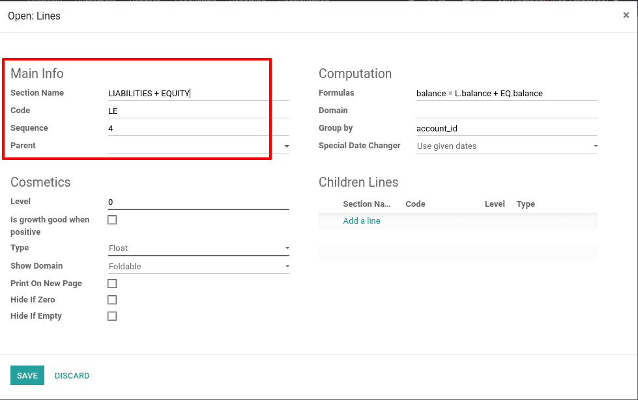Open the Show Domain dropdown showing Foldable
The image size is (638, 400).
click(199, 267)
